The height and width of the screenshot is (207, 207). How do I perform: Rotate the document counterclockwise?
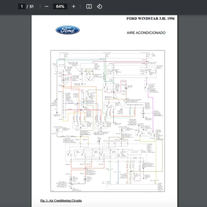(x=99, y=7)
